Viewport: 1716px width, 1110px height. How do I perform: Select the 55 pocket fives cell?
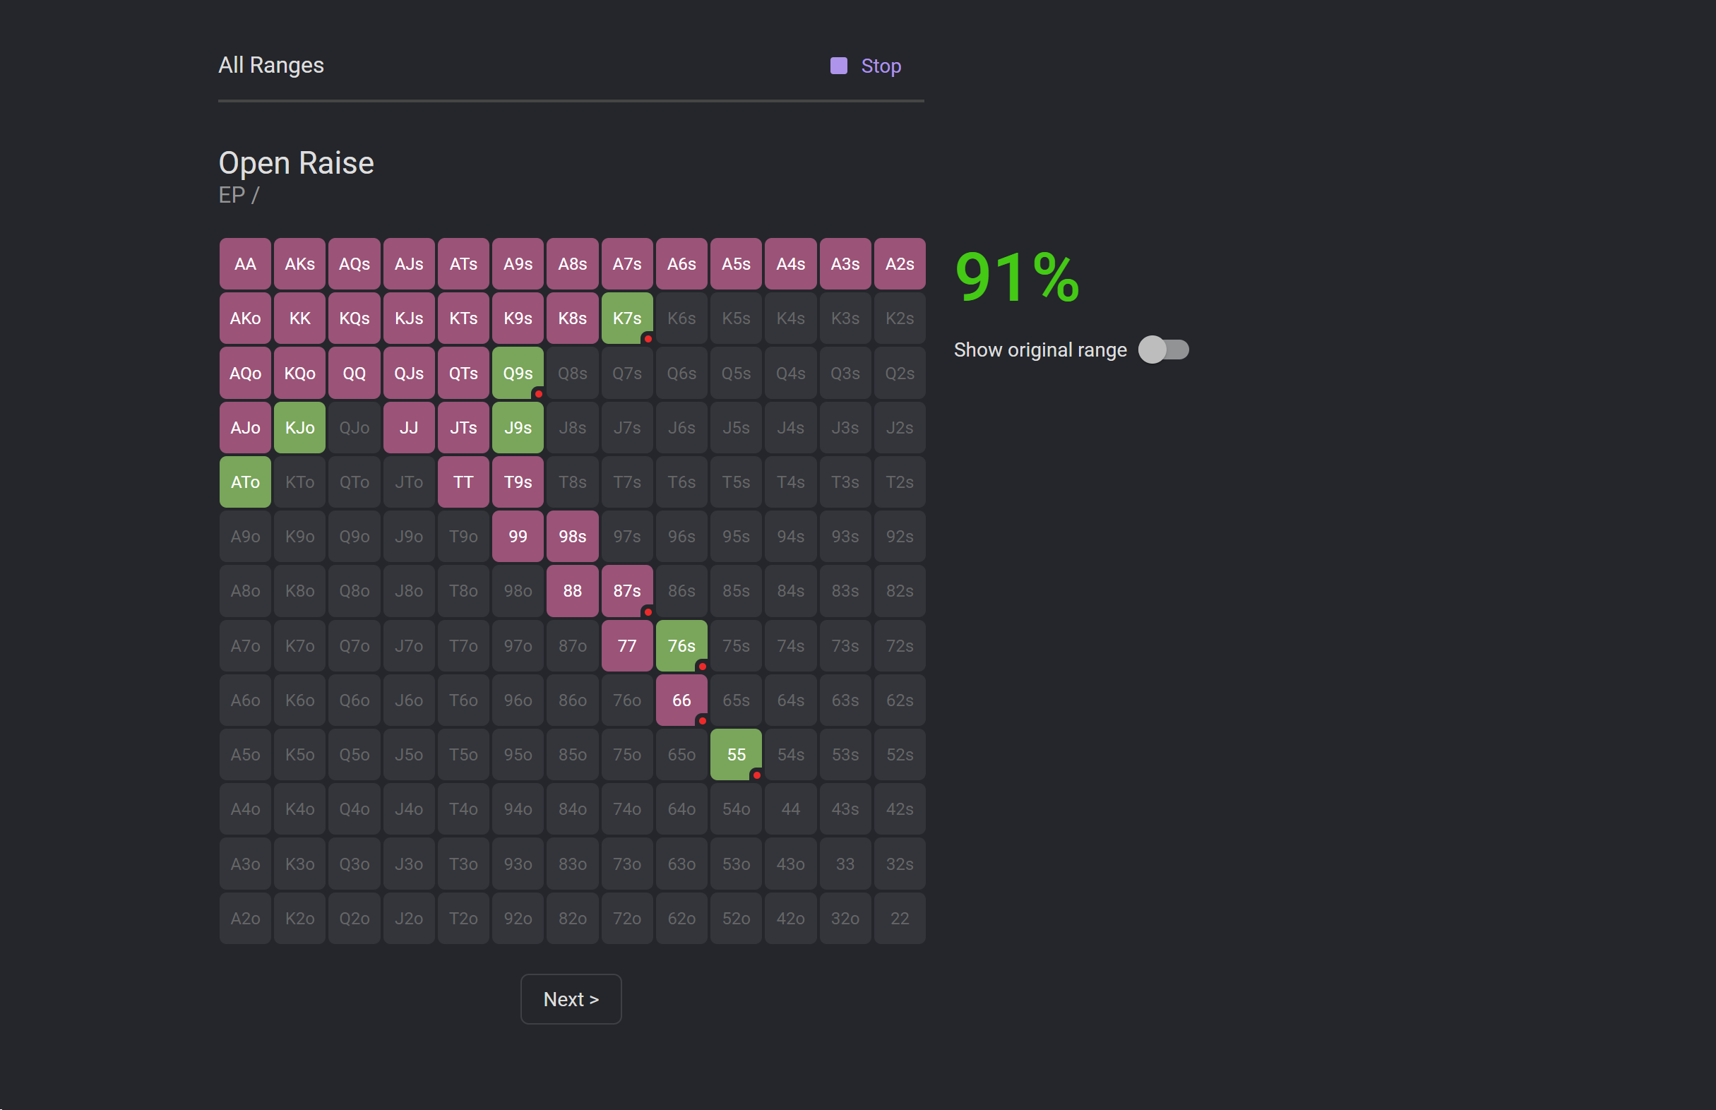point(735,755)
